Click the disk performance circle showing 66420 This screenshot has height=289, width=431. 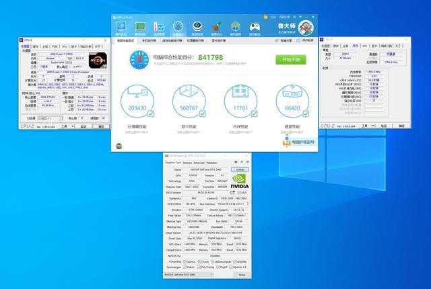292,101
